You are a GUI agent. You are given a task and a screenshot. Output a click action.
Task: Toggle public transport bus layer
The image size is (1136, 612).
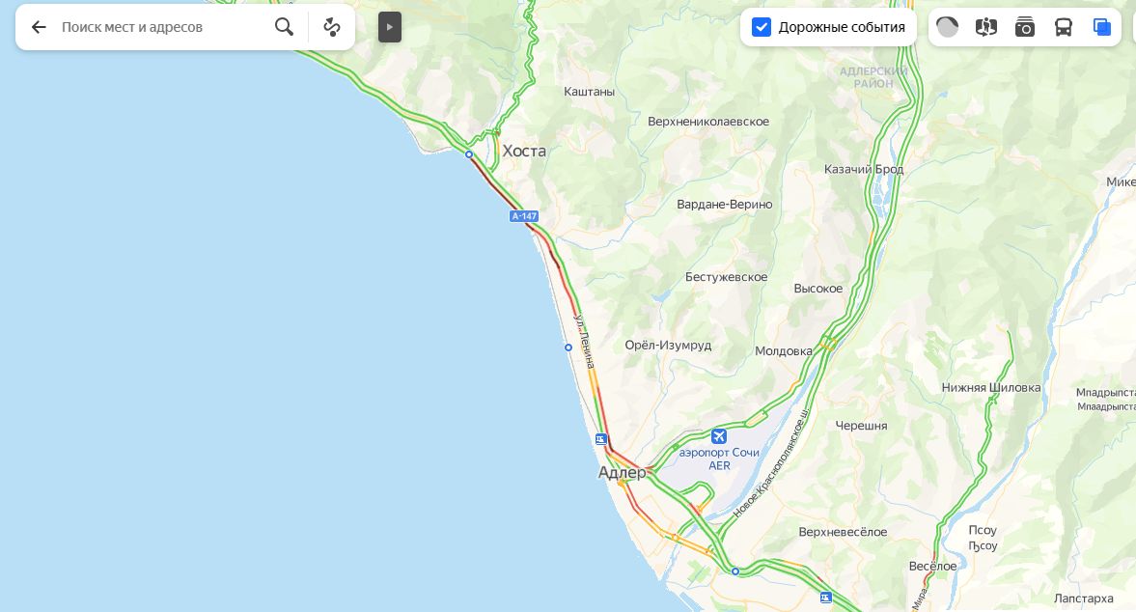(1063, 28)
